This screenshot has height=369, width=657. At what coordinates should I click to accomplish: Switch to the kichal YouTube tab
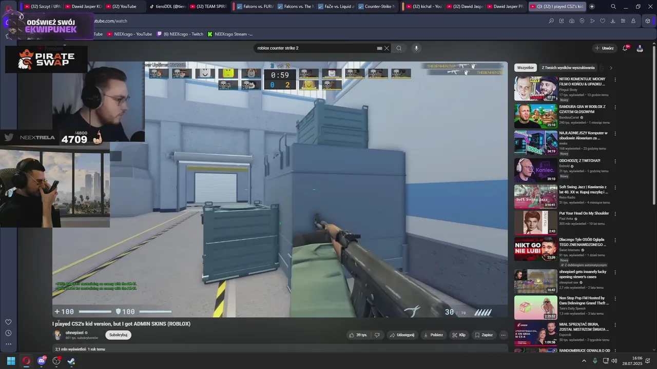click(424, 7)
